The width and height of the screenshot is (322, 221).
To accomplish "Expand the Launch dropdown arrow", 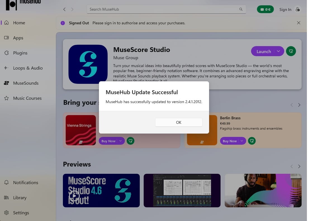I will click(278, 51).
